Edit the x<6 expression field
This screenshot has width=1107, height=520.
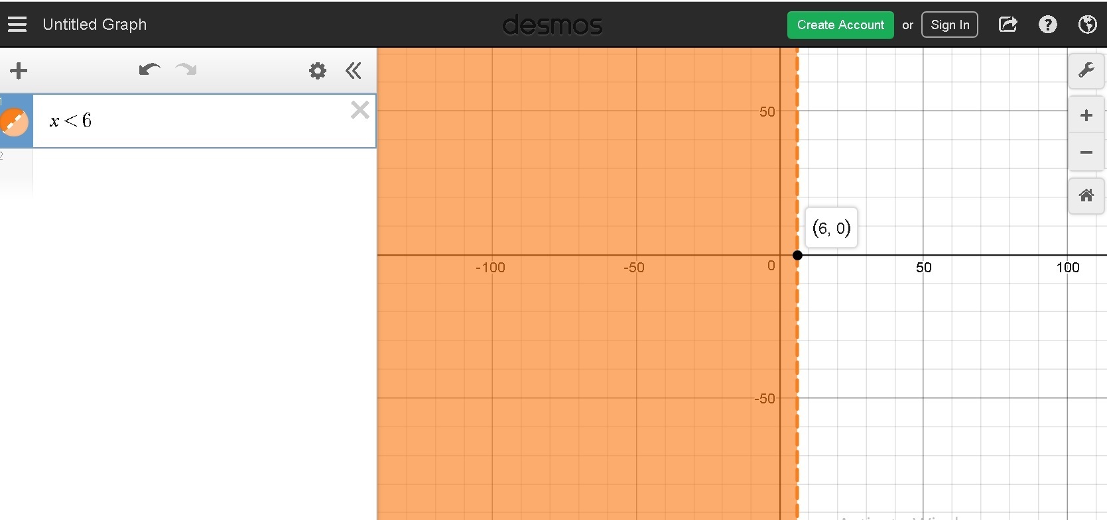click(204, 121)
